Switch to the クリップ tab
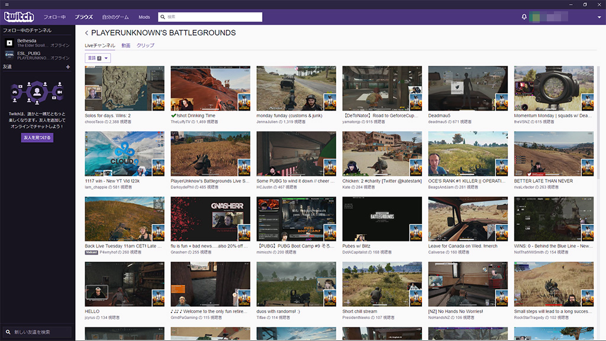 point(146,46)
